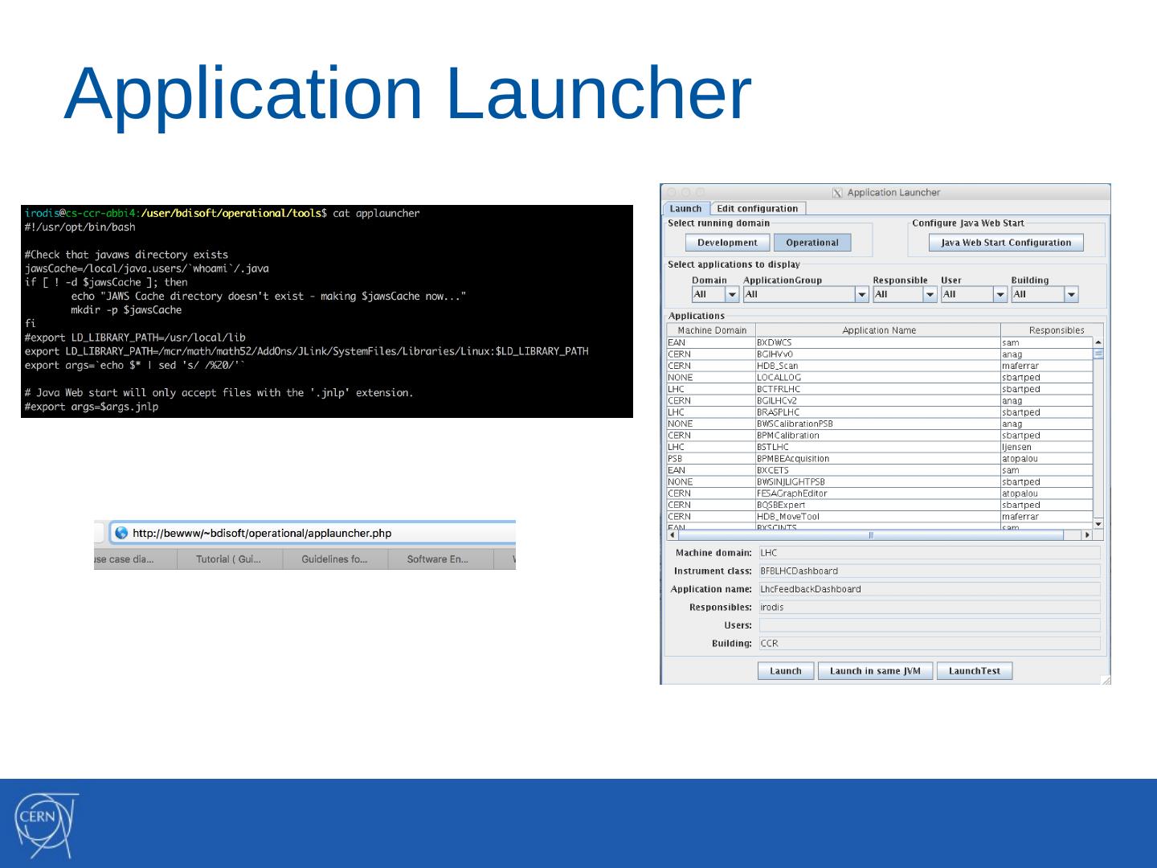
Task: Click the X11 icon in the launcher title bar
Action: 837,193
